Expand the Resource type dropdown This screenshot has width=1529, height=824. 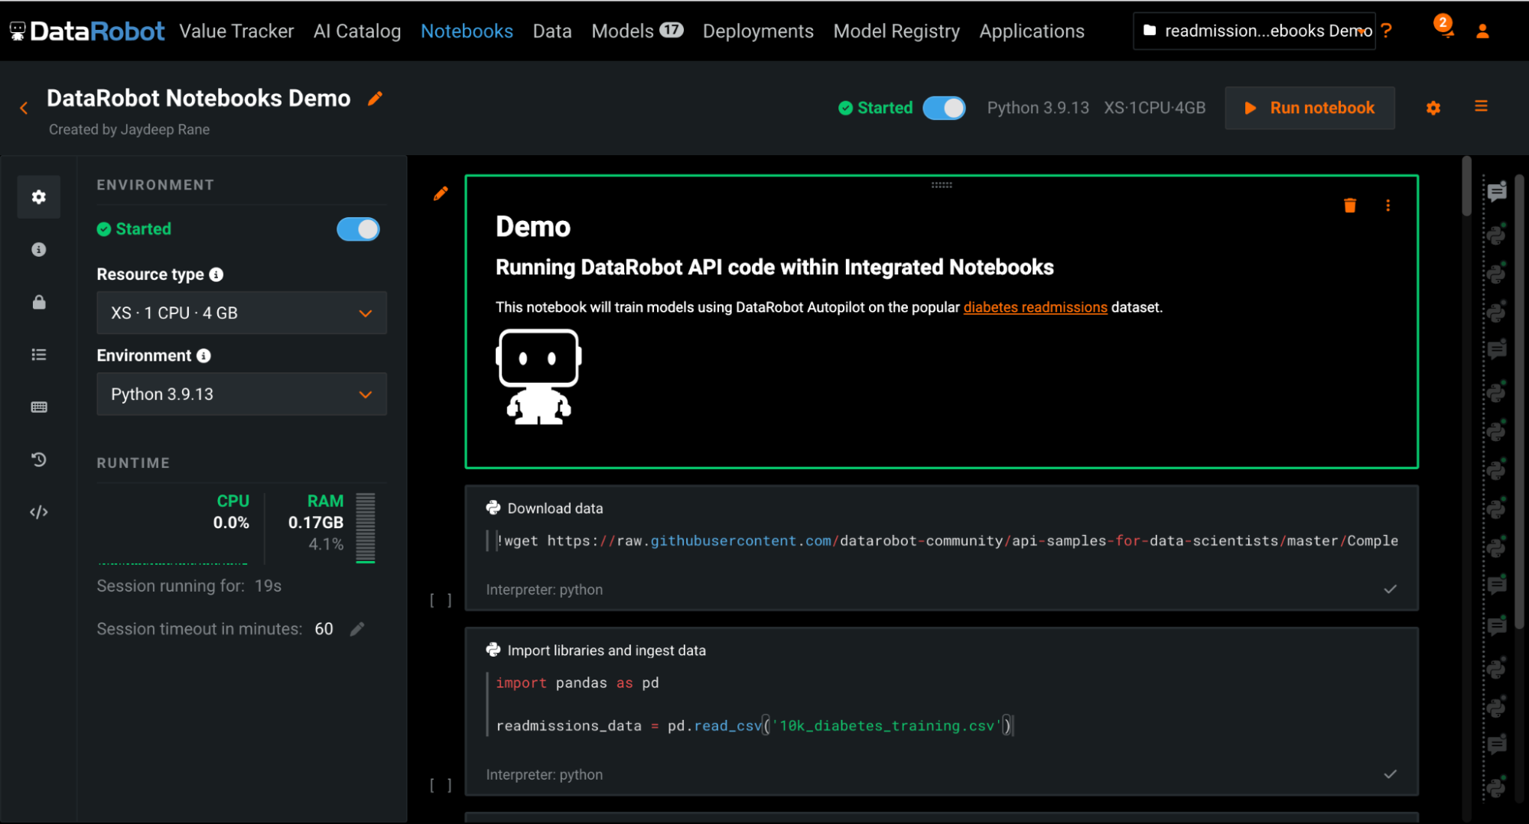pyautogui.click(x=242, y=313)
